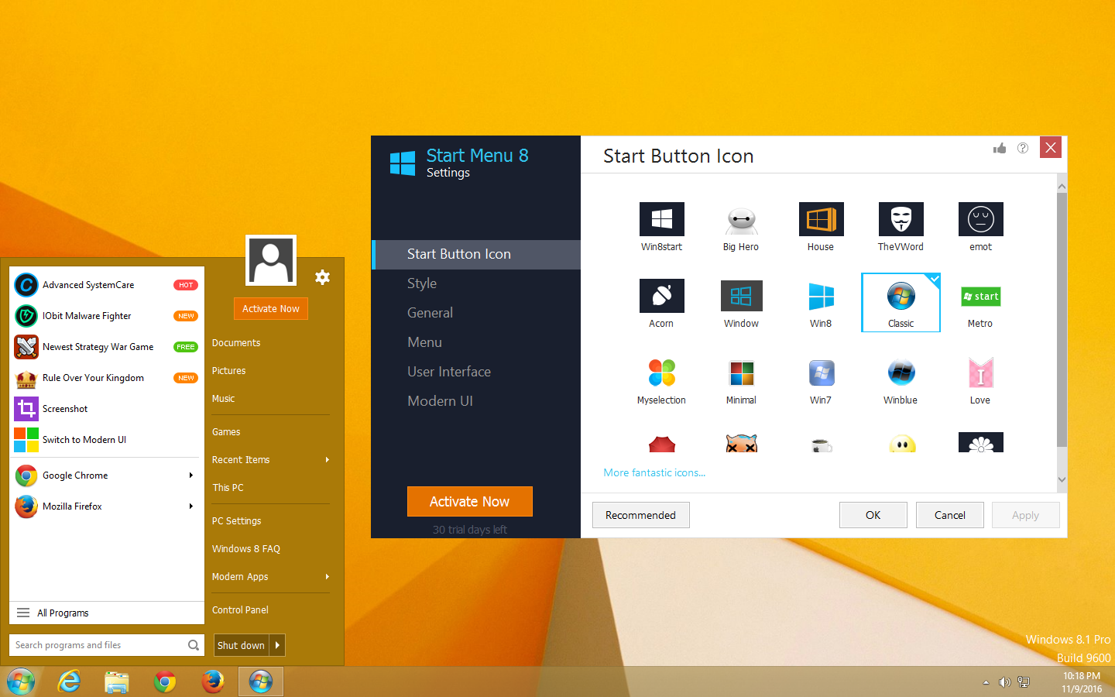The width and height of the screenshot is (1115, 697).
Task: Select the House start button icon
Action: (x=821, y=219)
